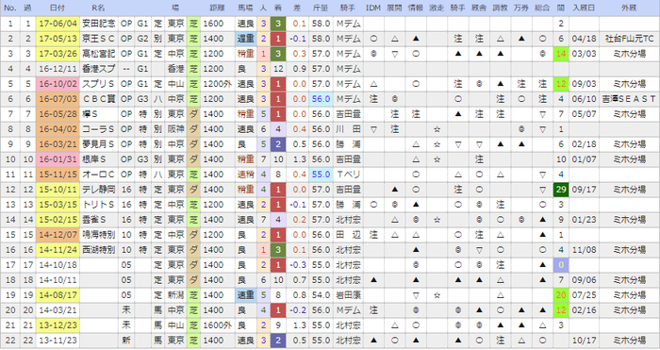Image resolution: width=660 pixels, height=350 pixels.
Task: Click the 厩舎 column header
Action: click(x=479, y=8)
